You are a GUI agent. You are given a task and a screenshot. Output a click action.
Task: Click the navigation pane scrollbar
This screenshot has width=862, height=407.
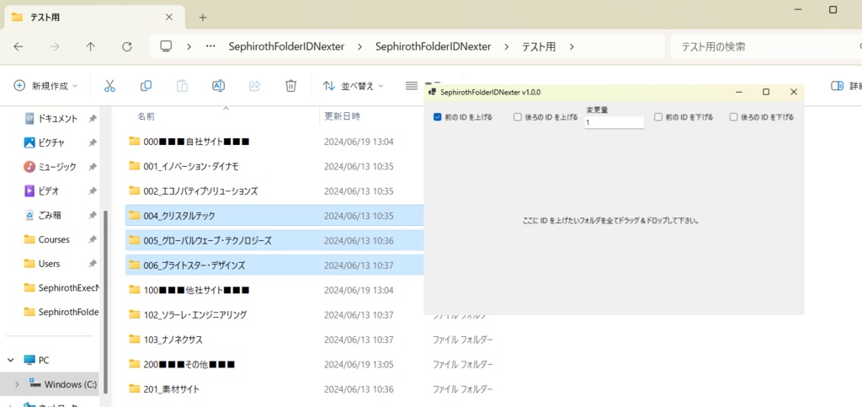(106, 302)
